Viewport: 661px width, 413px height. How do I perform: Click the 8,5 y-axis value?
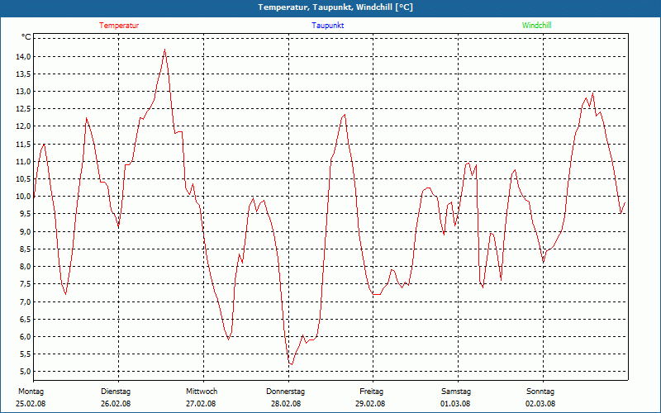(26, 249)
